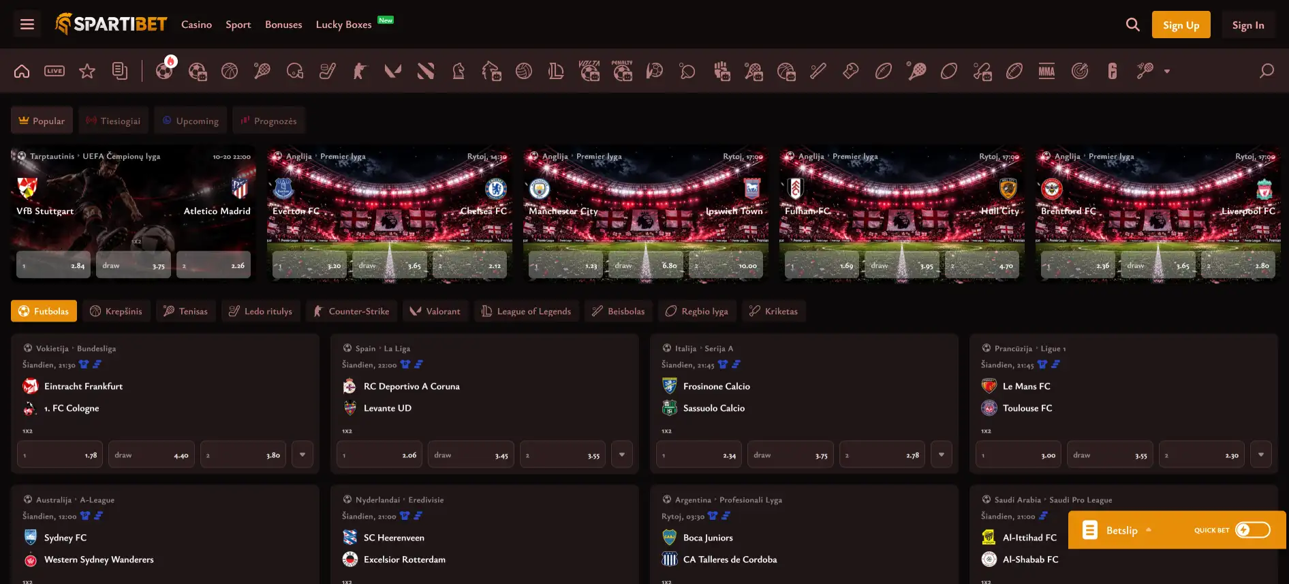Expand the Betslip panel
Image resolution: width=1289 pixels, height=584 pixels.
(x=1121, y=530)
